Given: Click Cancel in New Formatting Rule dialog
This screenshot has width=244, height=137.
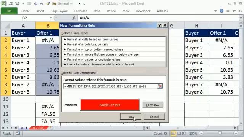Looking at the screenshot, I should (154, 117).
